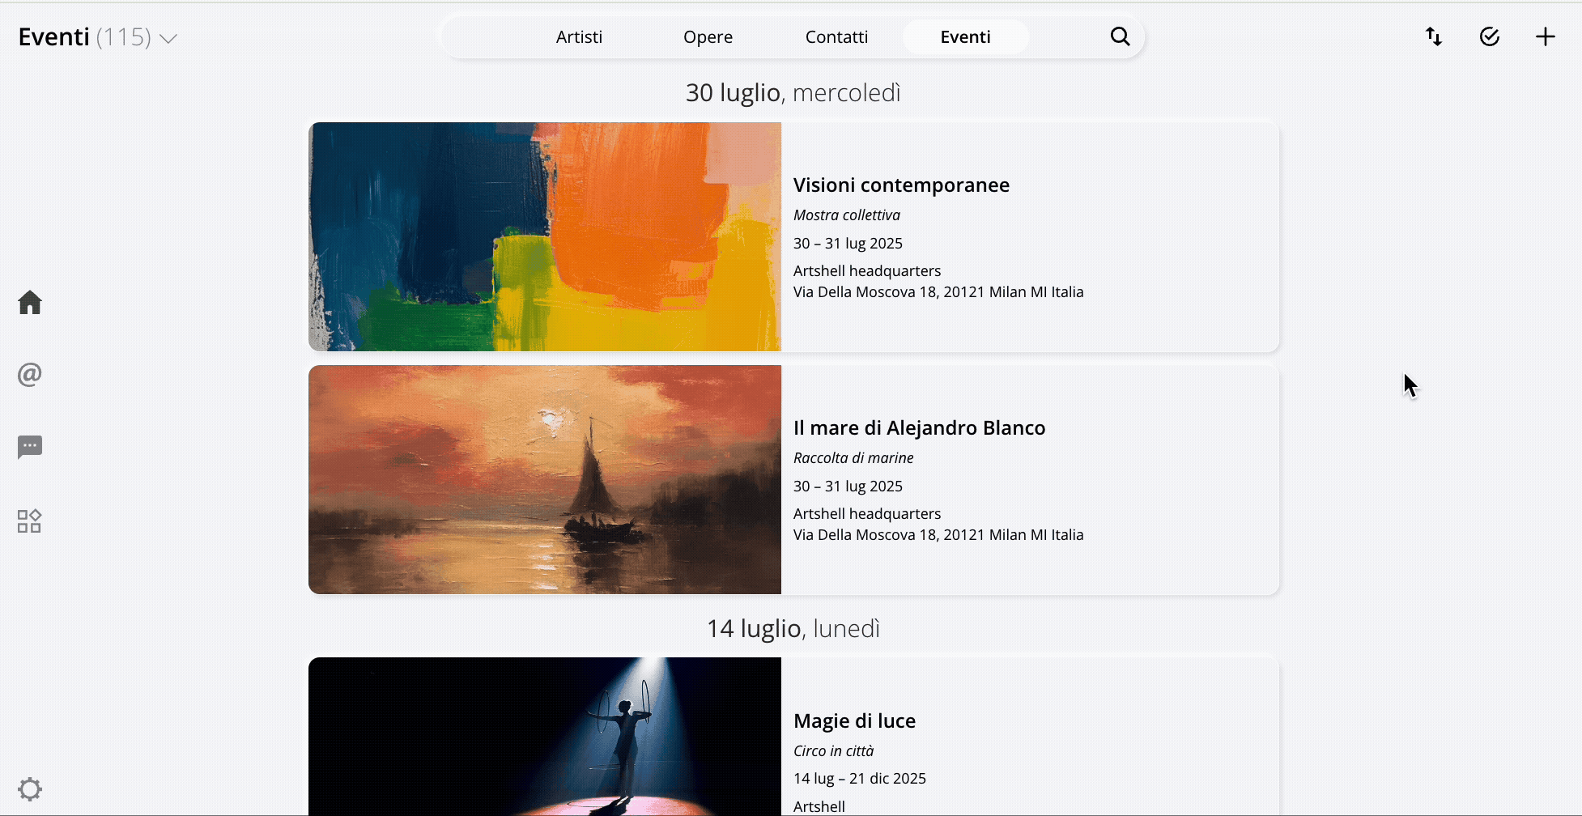Open the Home icon in the sidebar

pos(30,302)
